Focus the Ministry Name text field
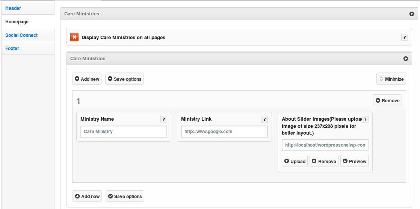Image resolution: width=420 pixels, height=209 pixels. click(x=124, y=132)
